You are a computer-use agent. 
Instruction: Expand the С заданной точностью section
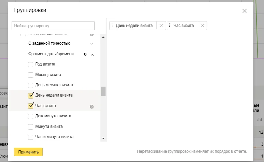pyautogui.click(x=92, y=44)
